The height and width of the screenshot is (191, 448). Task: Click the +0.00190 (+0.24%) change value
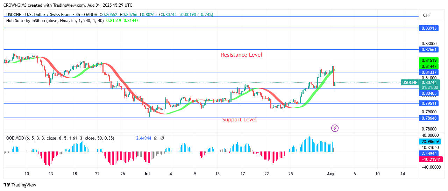point(196,15)
